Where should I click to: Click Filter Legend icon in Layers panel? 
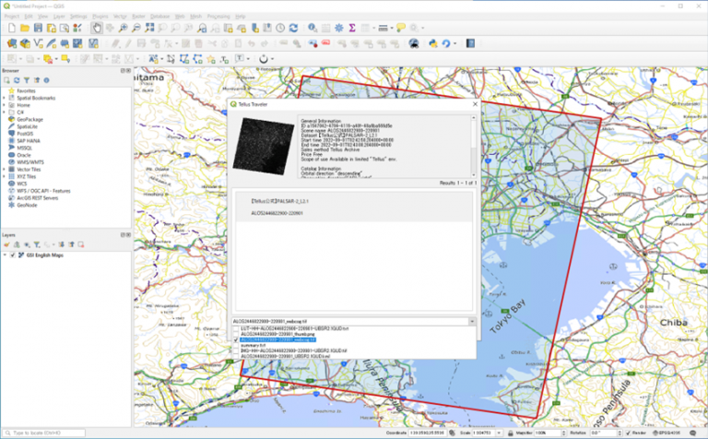(37, 244)
